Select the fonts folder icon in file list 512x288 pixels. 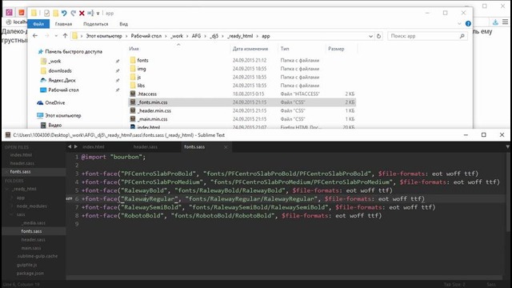133,61
